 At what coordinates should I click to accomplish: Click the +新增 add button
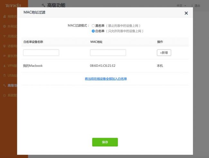(164, 53)
